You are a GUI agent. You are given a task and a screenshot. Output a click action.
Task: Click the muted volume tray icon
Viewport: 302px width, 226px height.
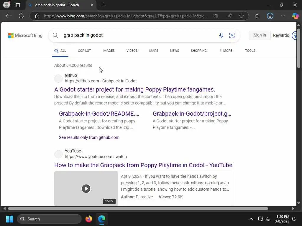point(268,219)
